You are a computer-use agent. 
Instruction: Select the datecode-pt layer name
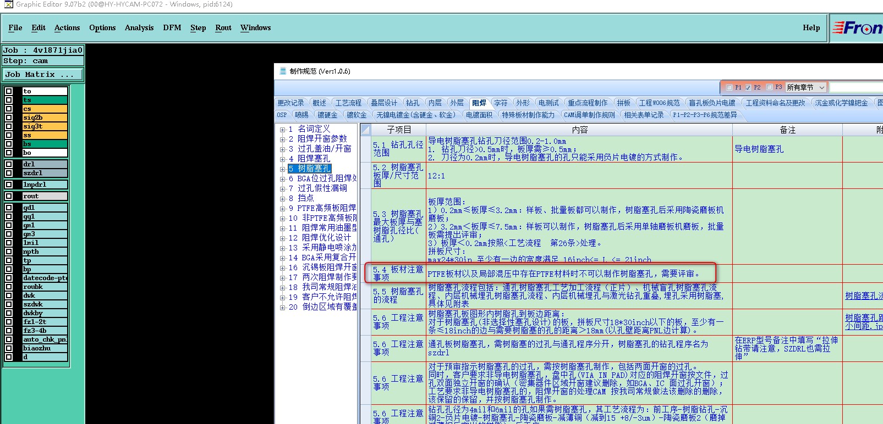coord(45,278)
